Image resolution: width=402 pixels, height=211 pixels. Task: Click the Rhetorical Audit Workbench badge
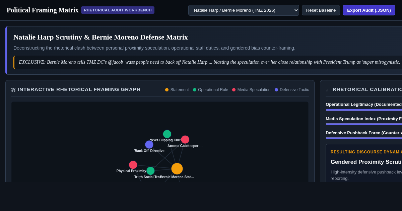point(118,10)
